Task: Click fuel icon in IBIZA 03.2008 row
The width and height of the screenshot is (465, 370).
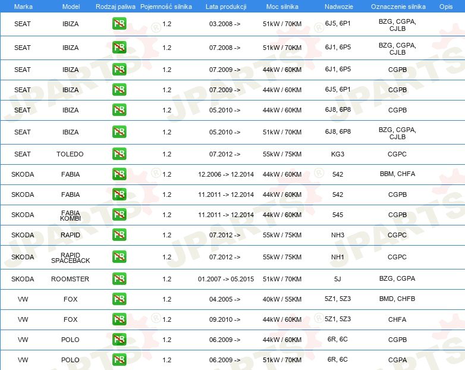Action: (x=119, y=24)
